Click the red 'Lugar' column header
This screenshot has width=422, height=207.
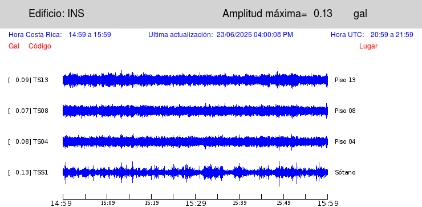[368, 46]
